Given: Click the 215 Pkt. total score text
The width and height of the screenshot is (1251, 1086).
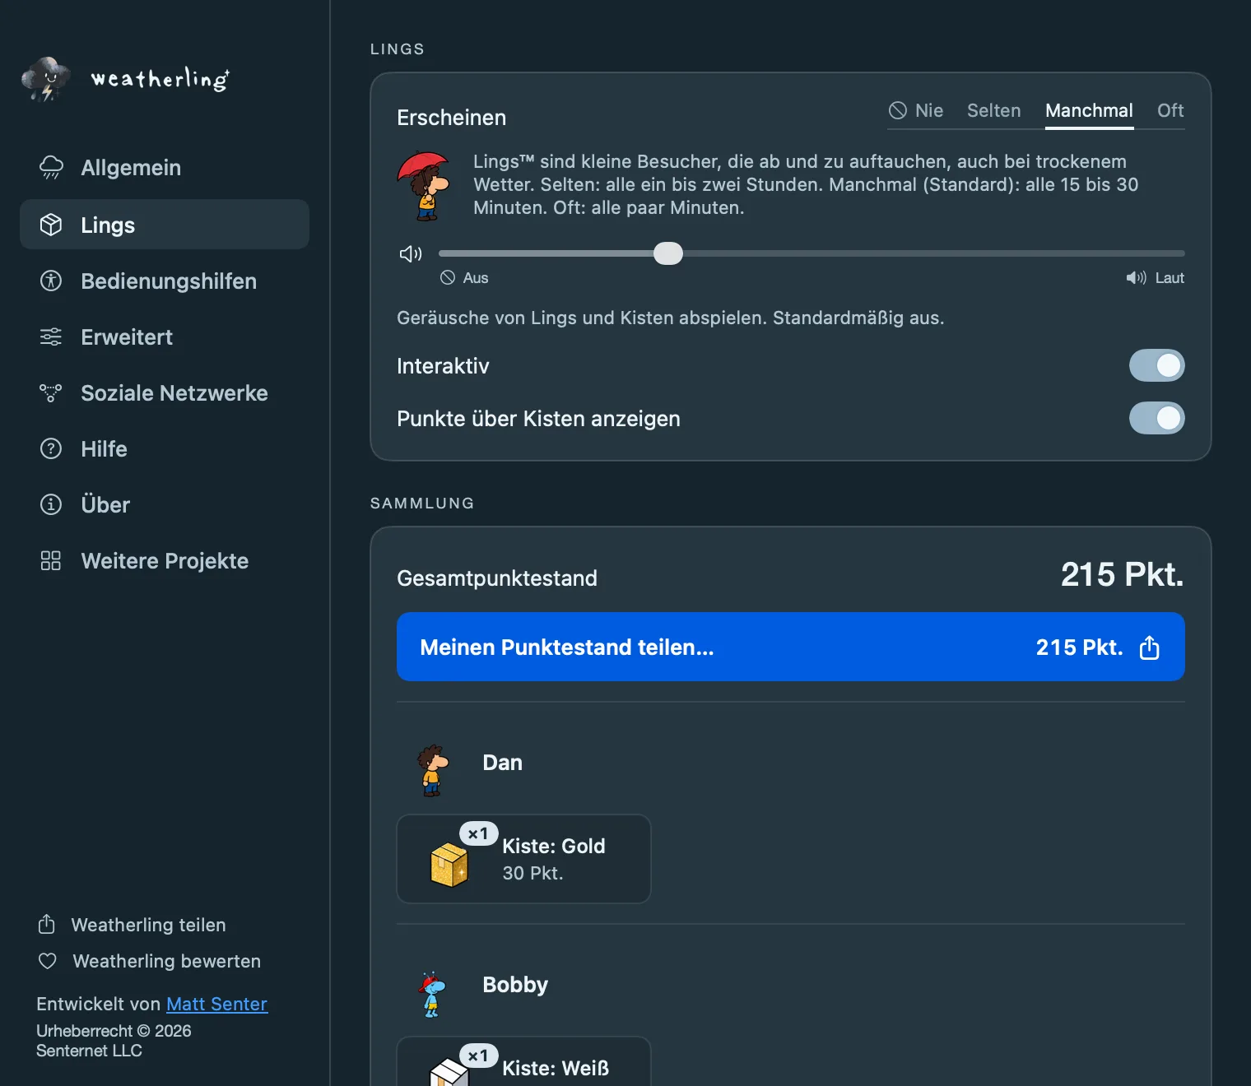Looking at the screenshot, I should coord(1122,574).
